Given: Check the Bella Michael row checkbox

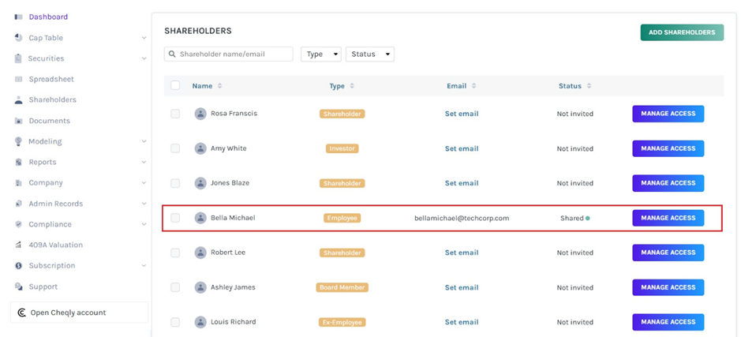Looking at the screenshot, I should coord(175,218).
